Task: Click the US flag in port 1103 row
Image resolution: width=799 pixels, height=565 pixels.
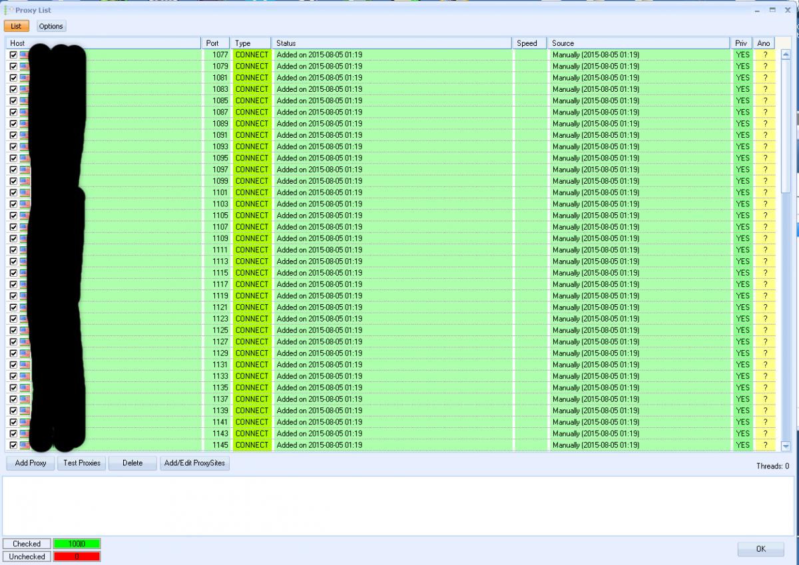Action: (x=25, y=204)
